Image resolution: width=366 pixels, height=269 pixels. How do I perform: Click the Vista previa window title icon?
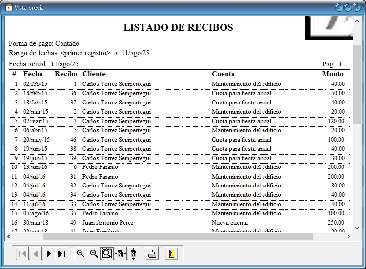[x=9, y=8]
